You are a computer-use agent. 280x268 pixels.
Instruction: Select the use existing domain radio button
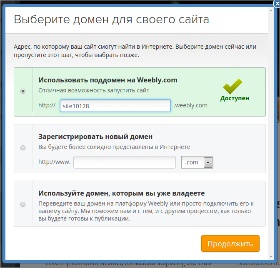pyautogui.click(x=23, y=204)
